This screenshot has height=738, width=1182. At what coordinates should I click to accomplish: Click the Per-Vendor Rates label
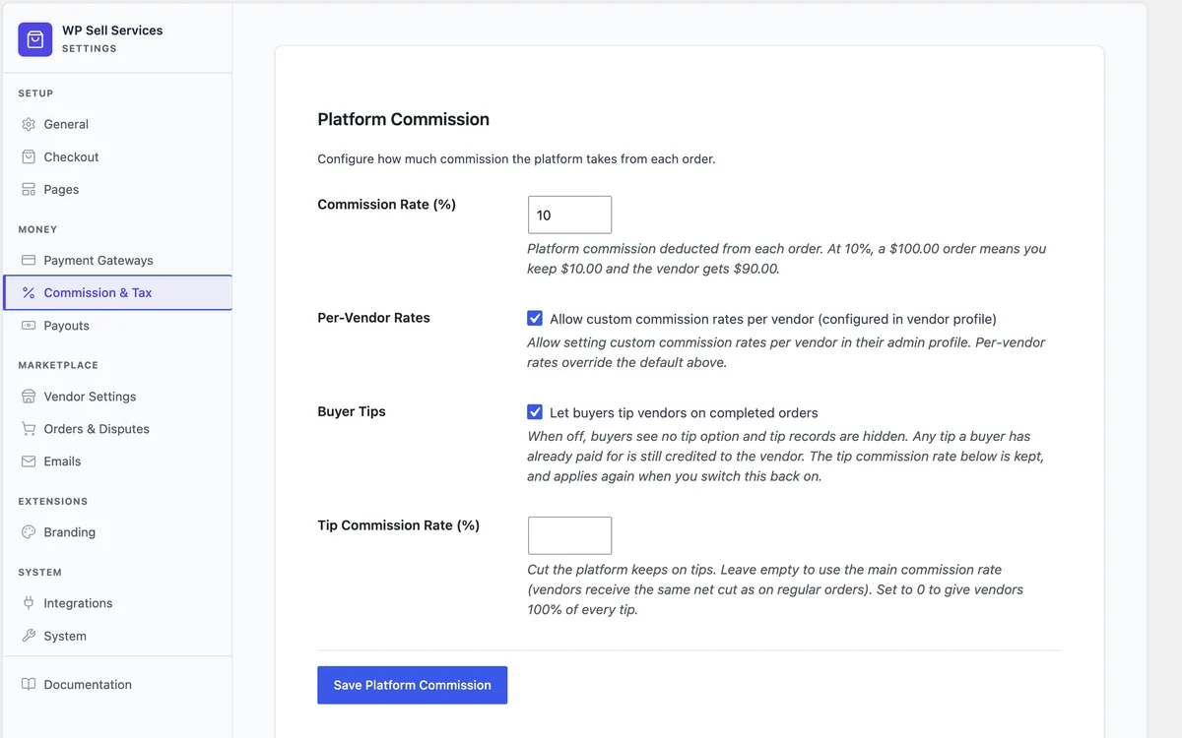[x=373, y=318]
